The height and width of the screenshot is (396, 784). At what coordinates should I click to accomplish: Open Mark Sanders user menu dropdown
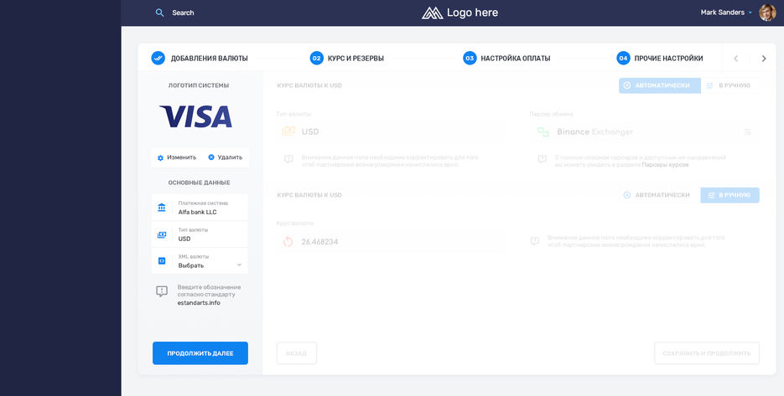point(726,13)
